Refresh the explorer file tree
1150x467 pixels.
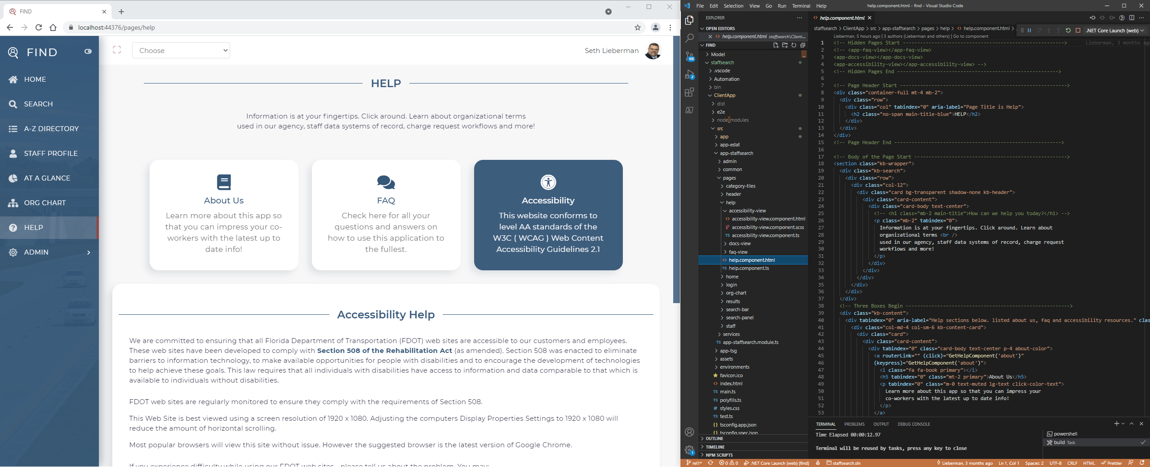[794, 45]
